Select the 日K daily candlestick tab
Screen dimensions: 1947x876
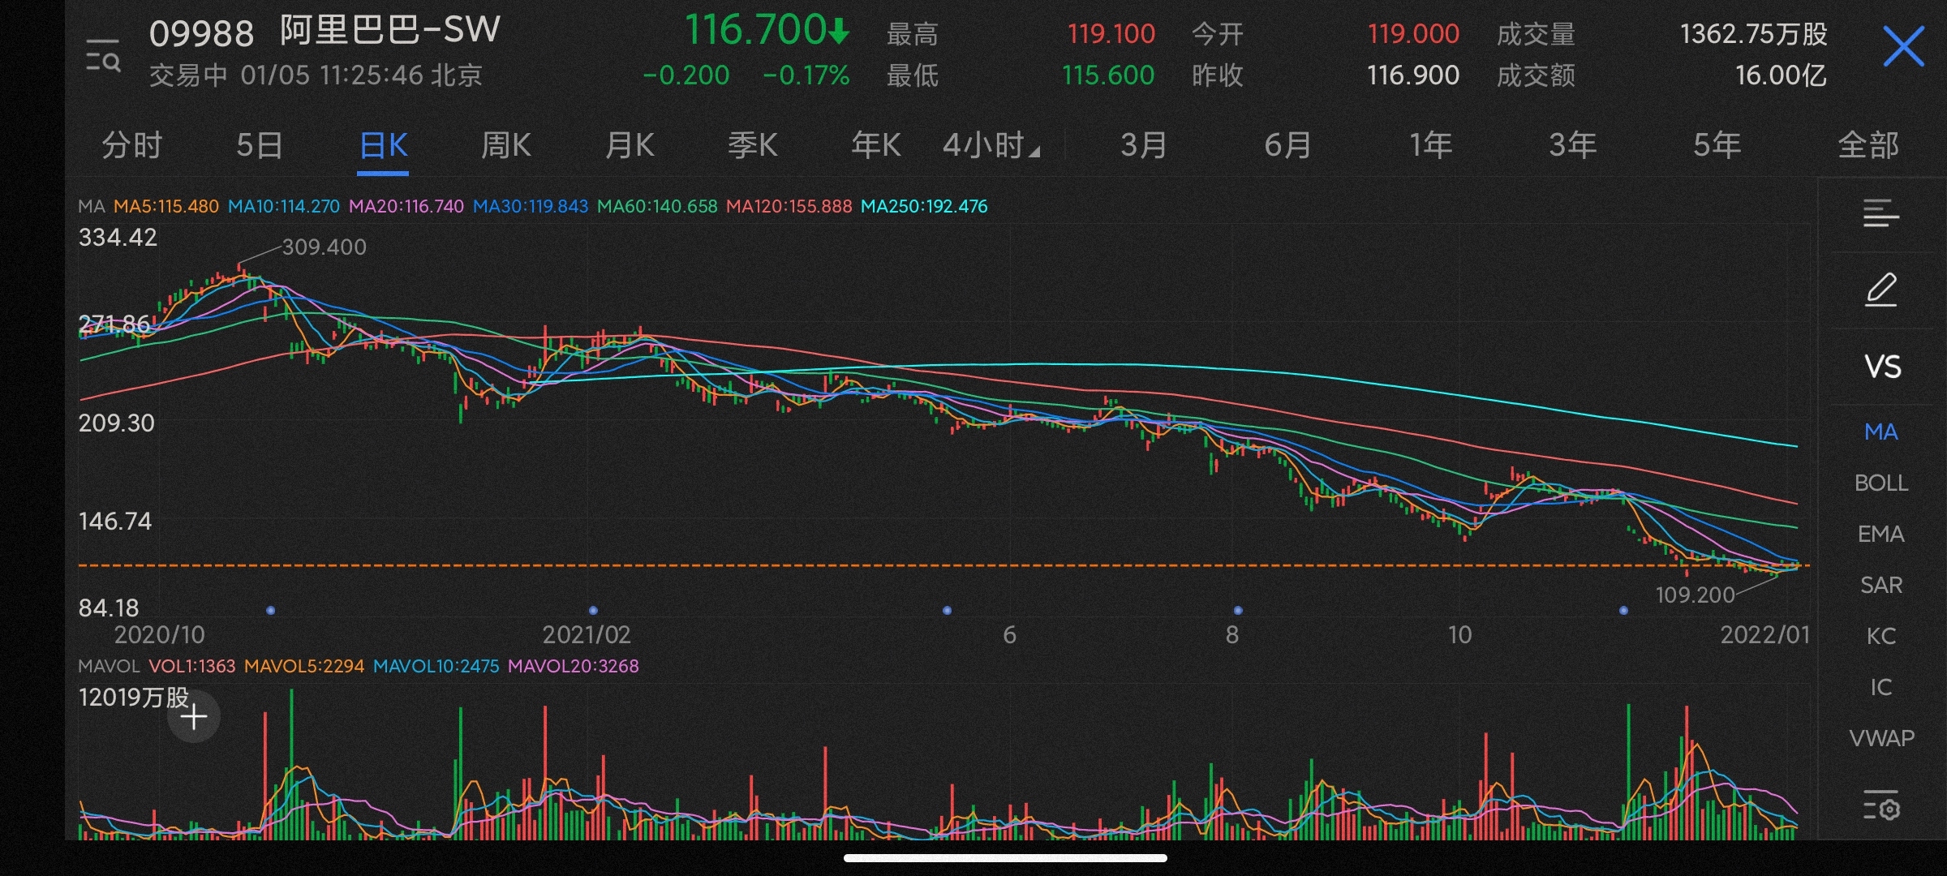click(383, 146)
